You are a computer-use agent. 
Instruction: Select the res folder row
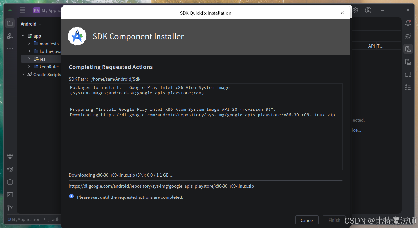coord(41,59)
